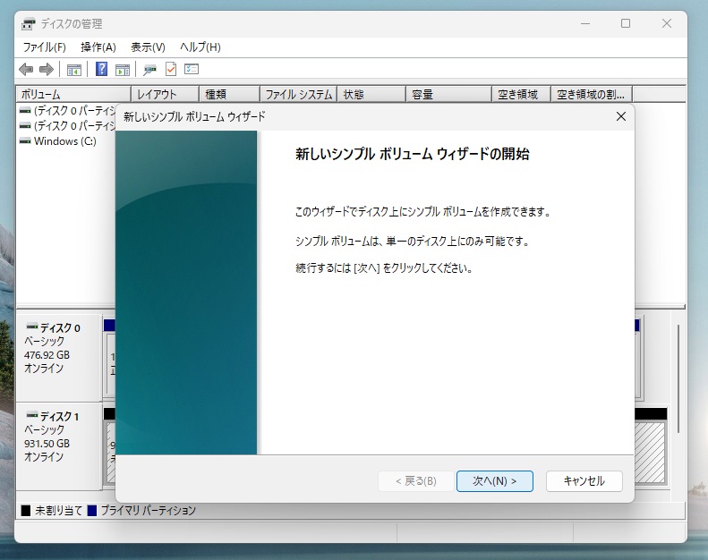Click the Back arrow toolbar icon
Image resolution: width=708 pixels, height=560 pixels.
pyautogui.click(x=26, y=70)
